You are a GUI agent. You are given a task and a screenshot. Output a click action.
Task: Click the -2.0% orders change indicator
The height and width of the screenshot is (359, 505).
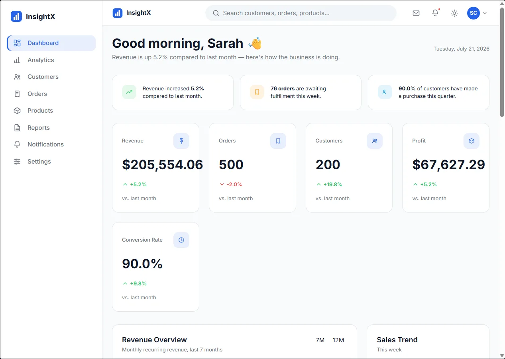[x=231, y=185]
